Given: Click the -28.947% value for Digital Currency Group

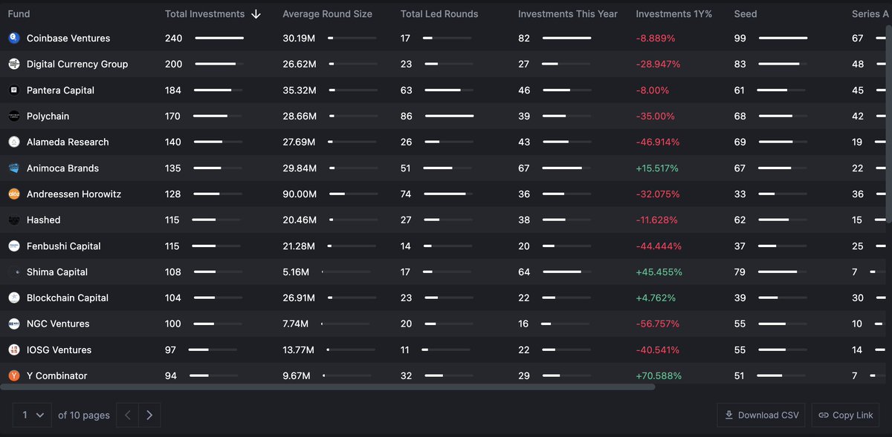Looking at the screenshot, I should tap(658, 64).
